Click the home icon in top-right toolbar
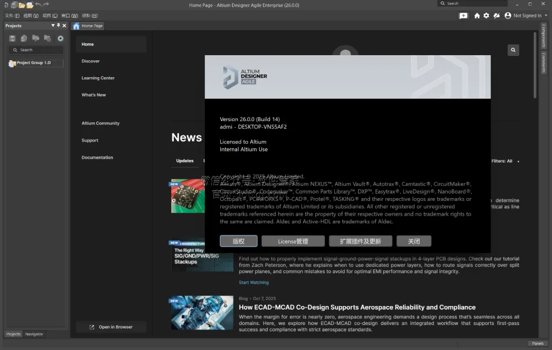Image resolution: width=552 pixels, height=350 pixels. [477, 15]
